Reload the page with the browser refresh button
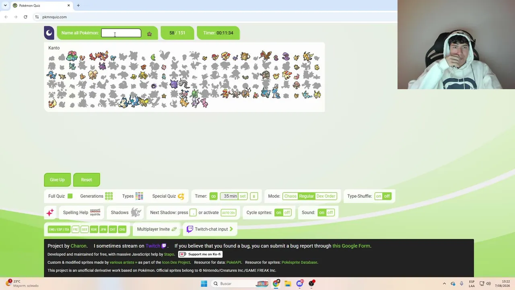Viewport: 515px width, 290px height. 25,17
